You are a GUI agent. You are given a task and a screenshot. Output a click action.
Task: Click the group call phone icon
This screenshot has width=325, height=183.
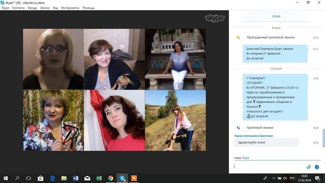(238, 128)
